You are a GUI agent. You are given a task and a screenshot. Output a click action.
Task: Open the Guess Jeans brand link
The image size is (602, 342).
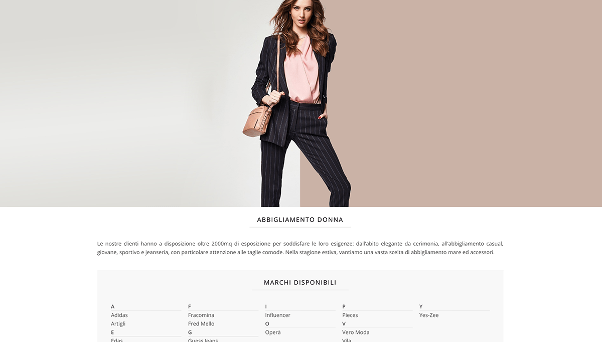click(x=203, y=340)
